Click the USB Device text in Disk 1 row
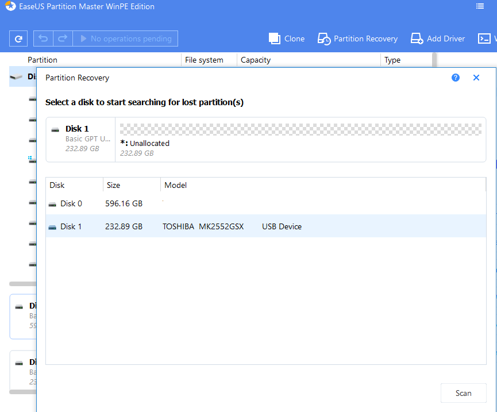The image size is (497, 412). [x=282, y=226]
